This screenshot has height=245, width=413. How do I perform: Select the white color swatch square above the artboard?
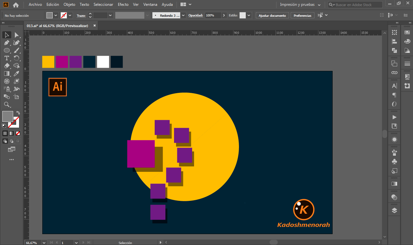(103, 62)
